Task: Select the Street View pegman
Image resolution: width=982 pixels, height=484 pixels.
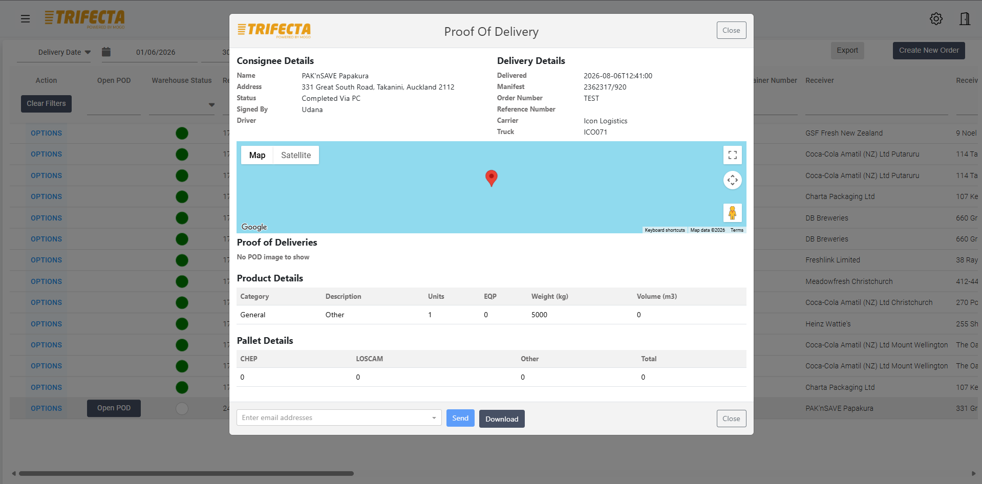Action: tap(732, 213)
